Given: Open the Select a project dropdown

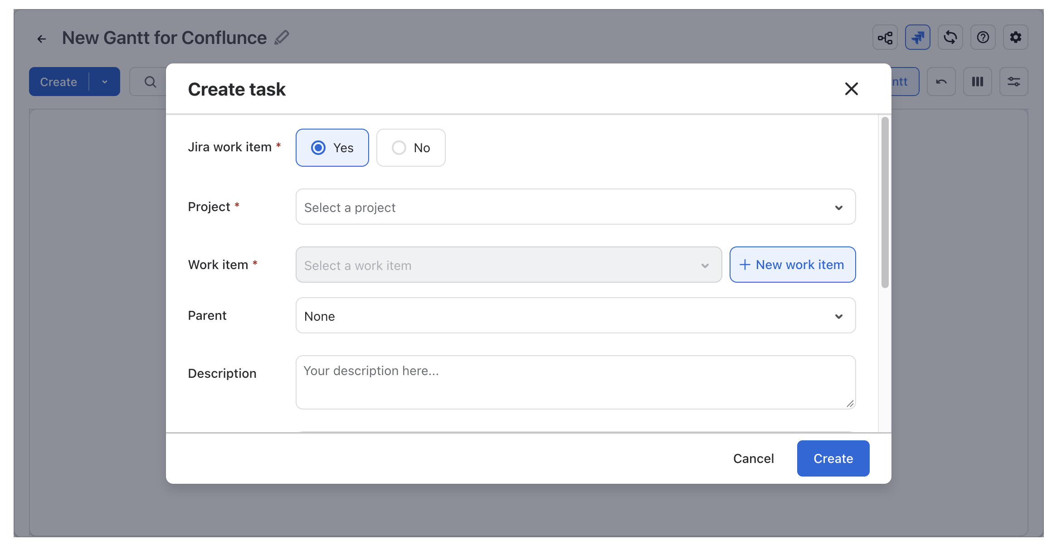Looking at the screenshot, I should click(x=575, y=207).
